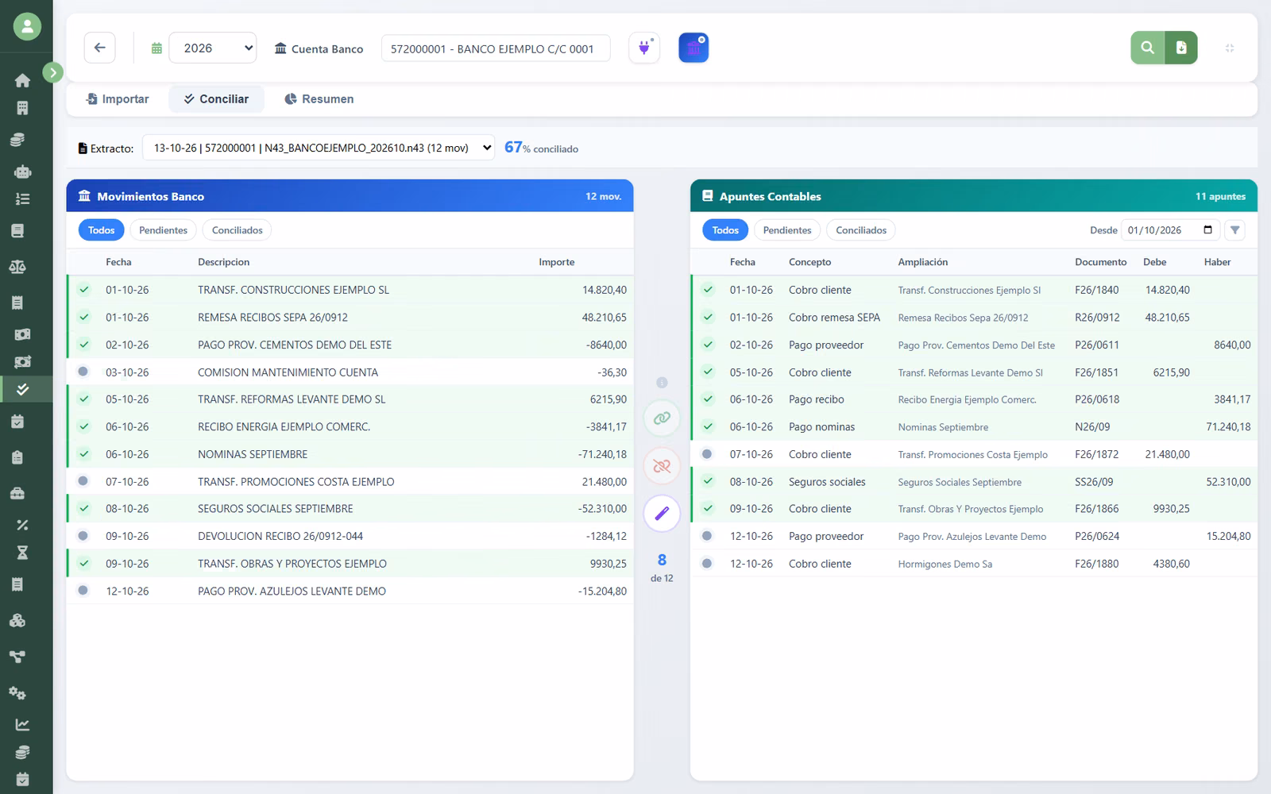
Task: Open the home icon in the sidebar
Action: (x=22, y=80)
